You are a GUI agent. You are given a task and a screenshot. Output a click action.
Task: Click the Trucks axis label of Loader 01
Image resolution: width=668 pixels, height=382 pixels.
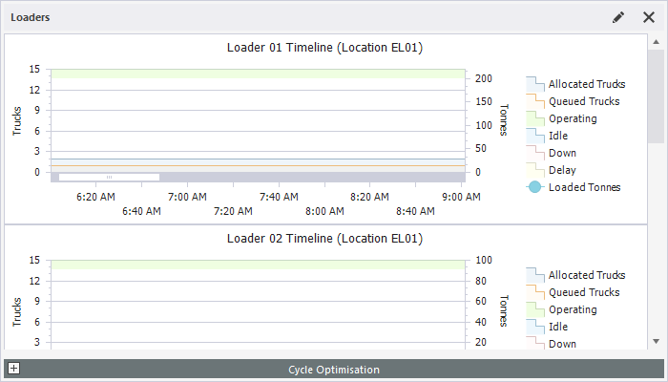(17, 121)
